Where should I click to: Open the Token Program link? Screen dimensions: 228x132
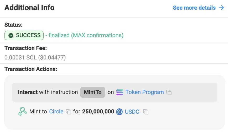point(144,92)
